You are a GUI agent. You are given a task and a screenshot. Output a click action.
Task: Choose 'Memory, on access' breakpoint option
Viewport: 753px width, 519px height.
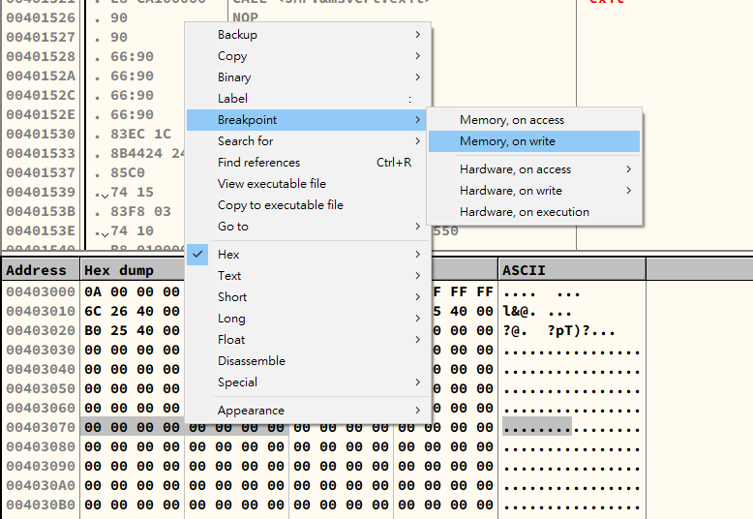pyautogui.click(x=511, y=120)
